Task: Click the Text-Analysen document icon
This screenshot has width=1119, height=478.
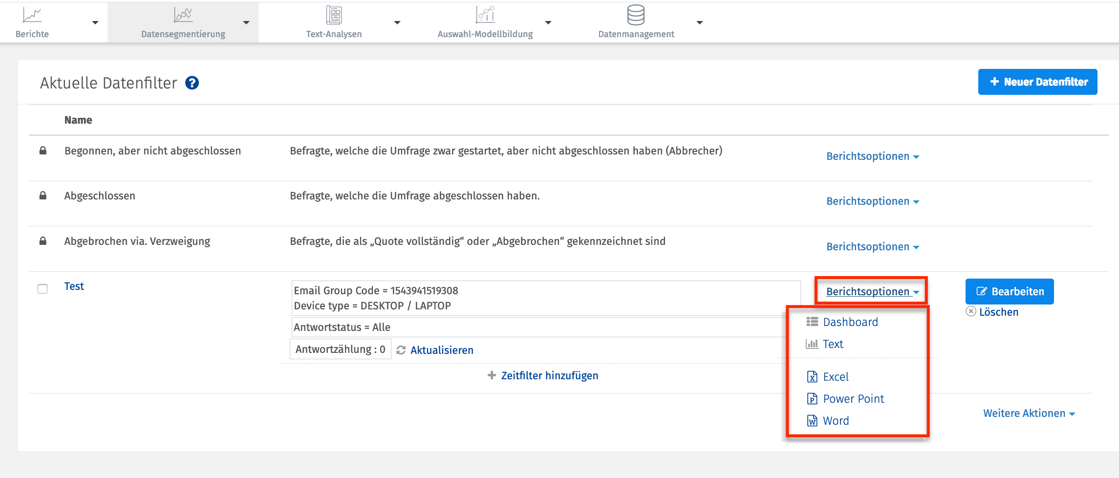Action: click(x=334, y=15)
